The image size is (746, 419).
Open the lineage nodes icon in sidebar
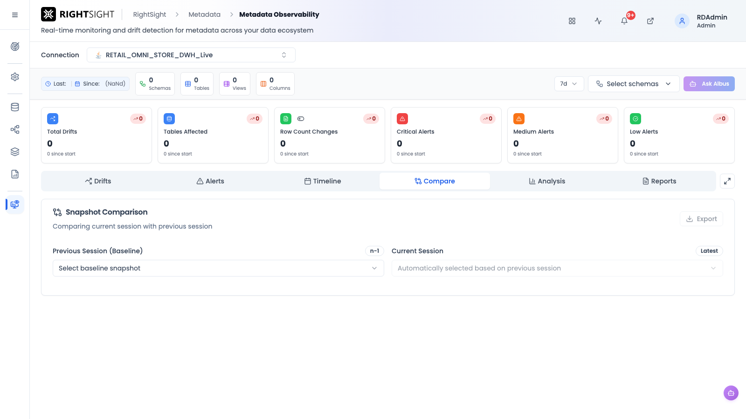[x=15, y=129]
